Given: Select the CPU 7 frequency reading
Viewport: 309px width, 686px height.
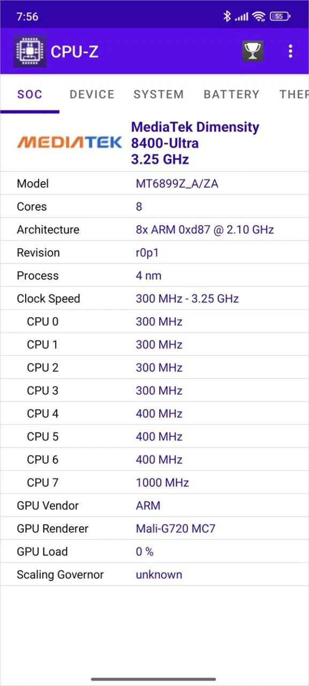Looking at the screenshot, I should pos(162,482).
